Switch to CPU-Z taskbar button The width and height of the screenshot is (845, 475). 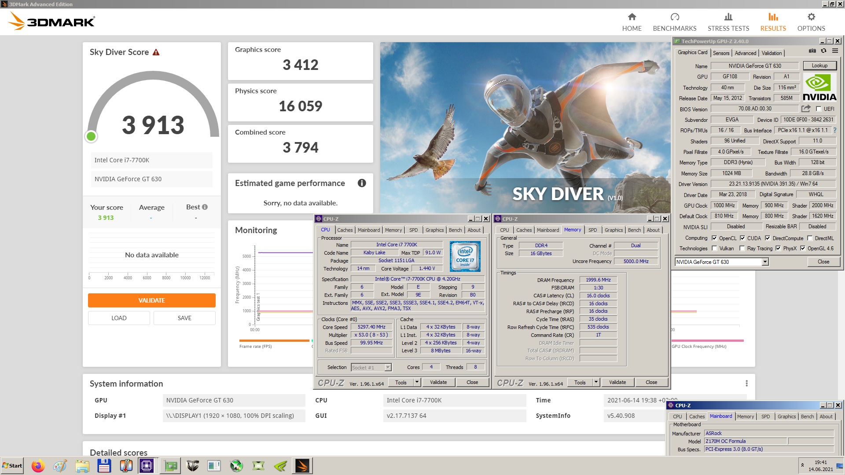click(x=147, y=466)
